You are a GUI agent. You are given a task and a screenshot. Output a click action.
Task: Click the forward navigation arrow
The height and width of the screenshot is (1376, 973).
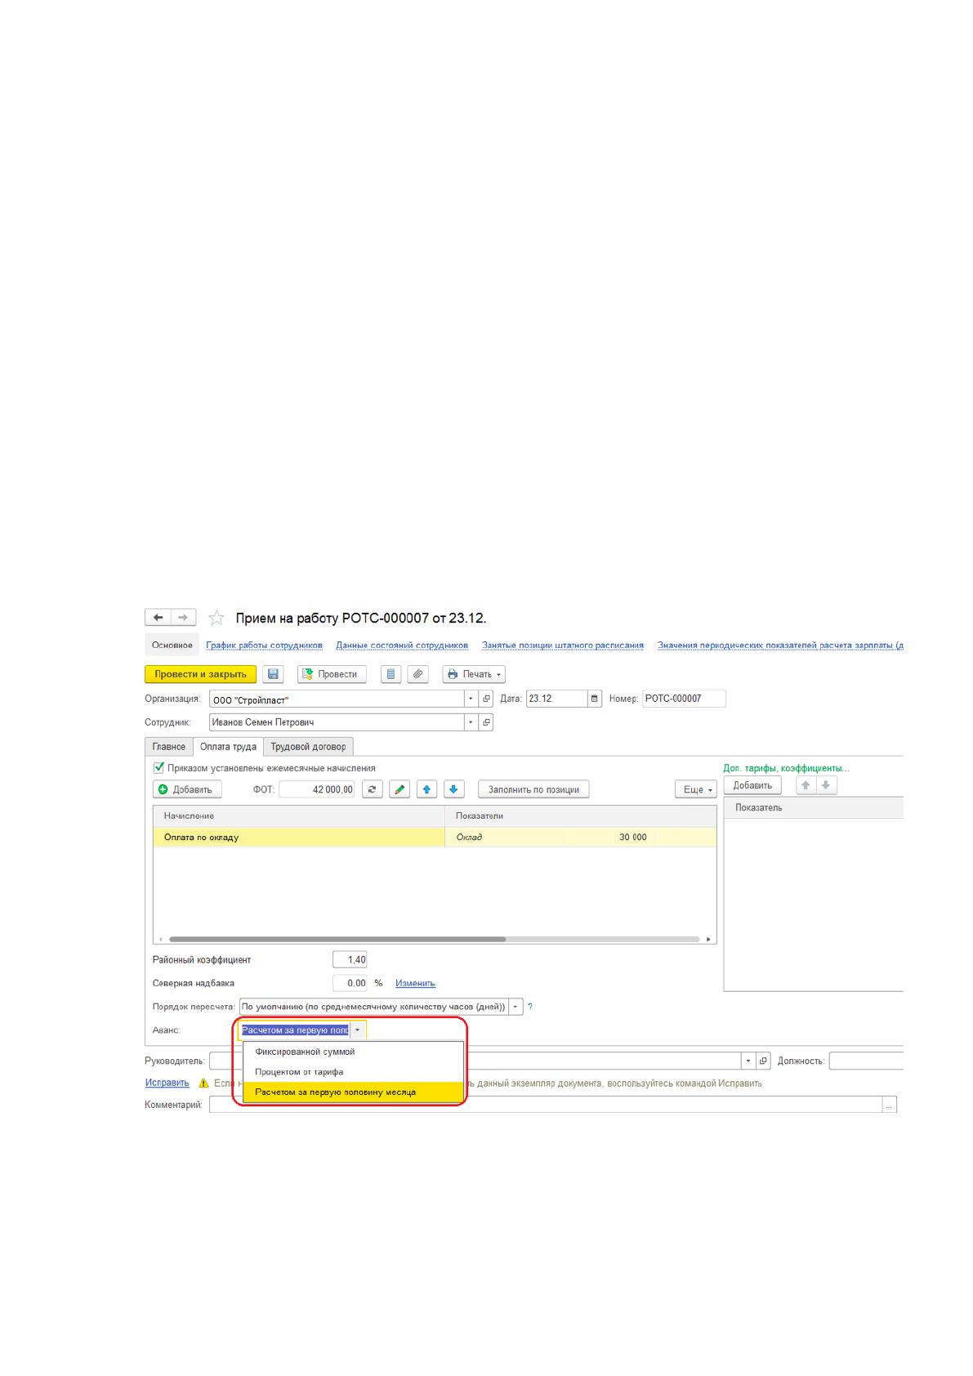pyautogui.click(x=183, y=618)
